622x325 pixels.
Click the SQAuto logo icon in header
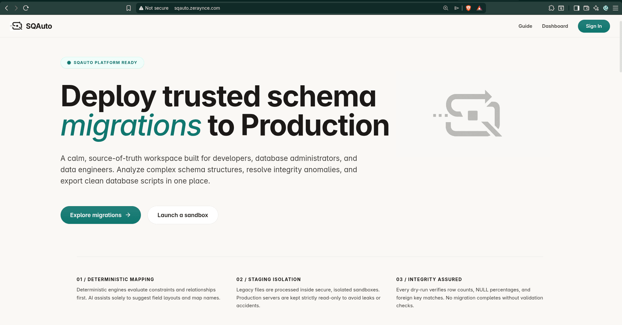click(x=16, y=26)
